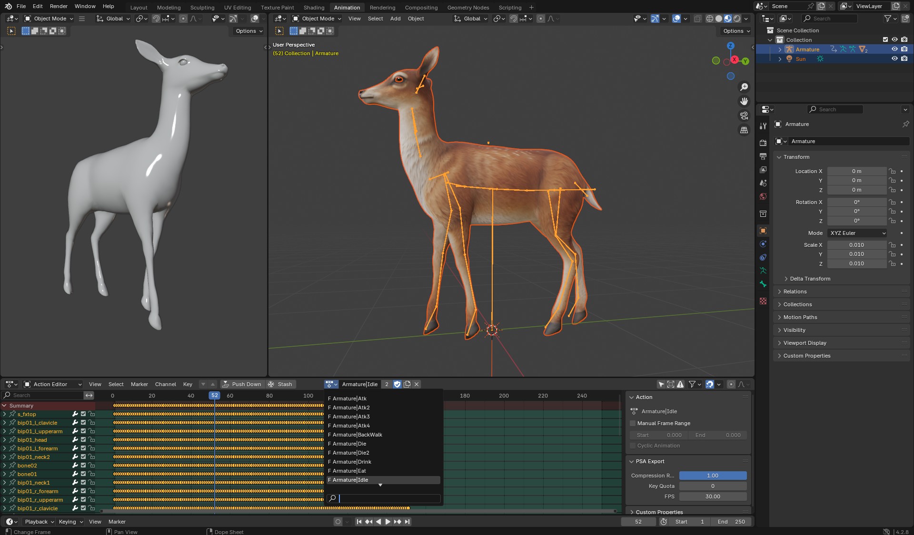Play the animation forward

pyautogui.click(x=387, y=522)
